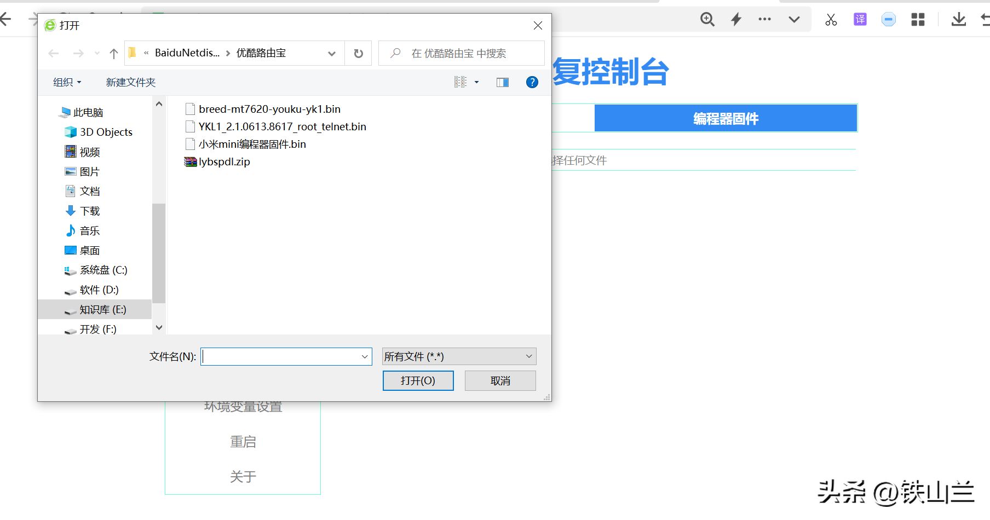990x520 pixels.
Task: Select file breed-mt7620-youku-yk1.bin
Action: (x=263, y=109)
